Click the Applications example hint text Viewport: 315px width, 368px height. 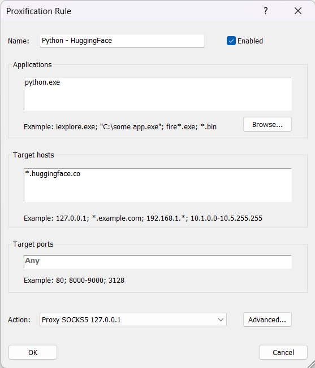tap(120, 127)
